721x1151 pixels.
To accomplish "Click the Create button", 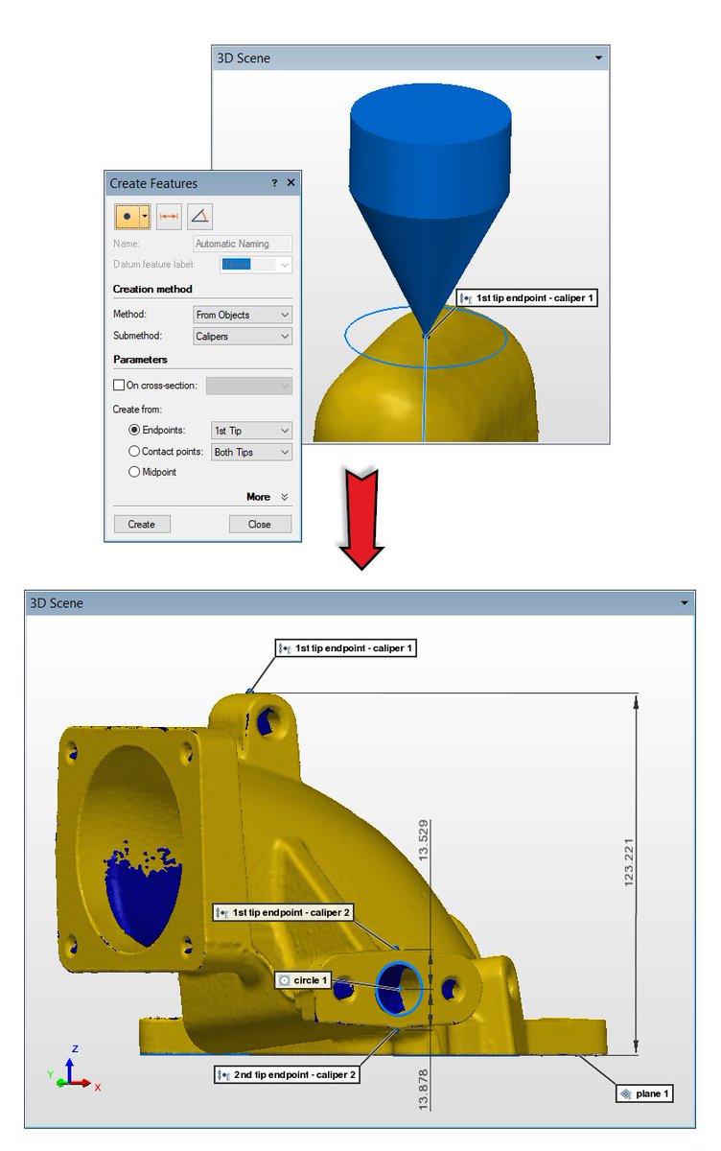I will pyautogui.click(x=142, y=524).
